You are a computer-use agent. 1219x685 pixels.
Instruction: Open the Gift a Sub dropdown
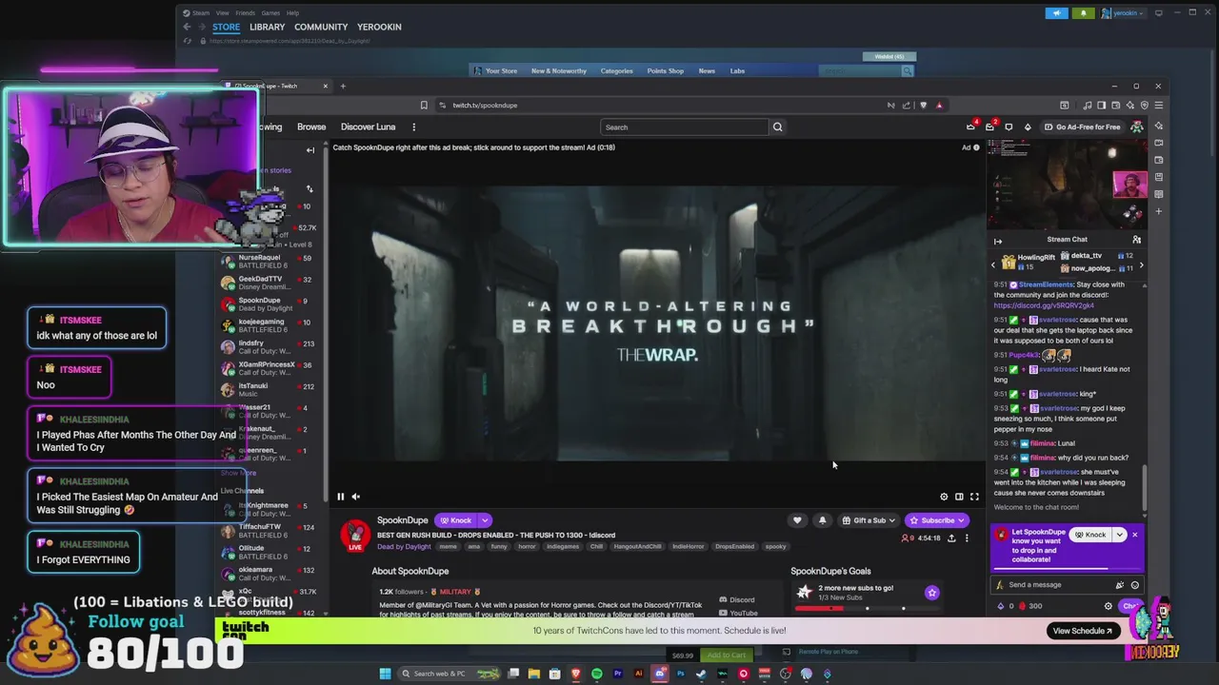point(868,520)
